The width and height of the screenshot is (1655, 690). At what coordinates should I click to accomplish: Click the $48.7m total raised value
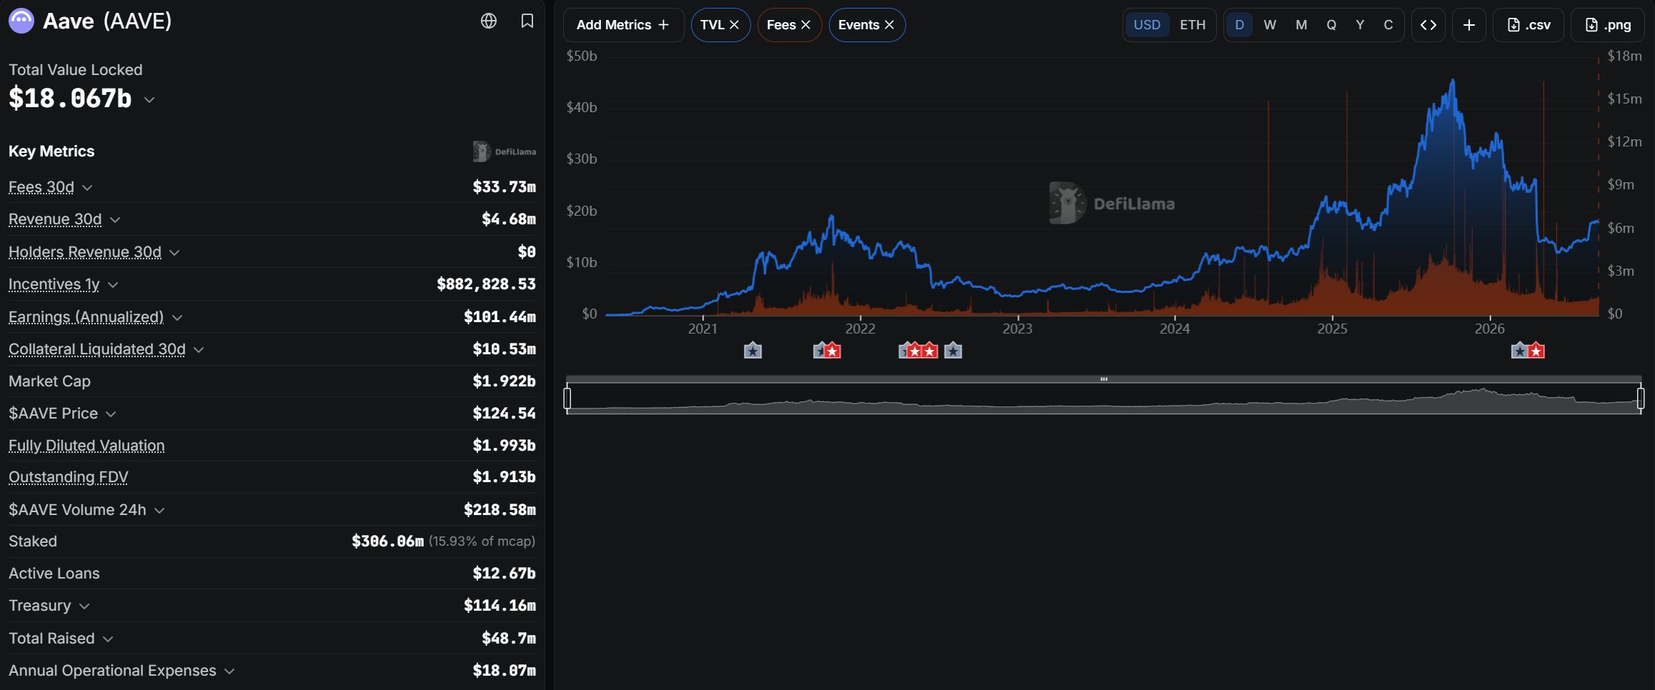[509, 639]
